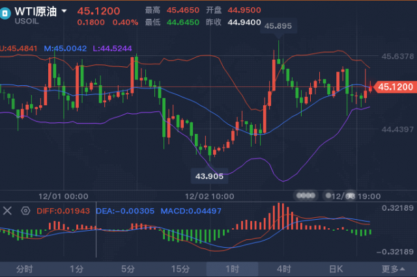The image size is (417, 277).
Task: Click the 45.1200 current price tag
Action: pos(395,87)
